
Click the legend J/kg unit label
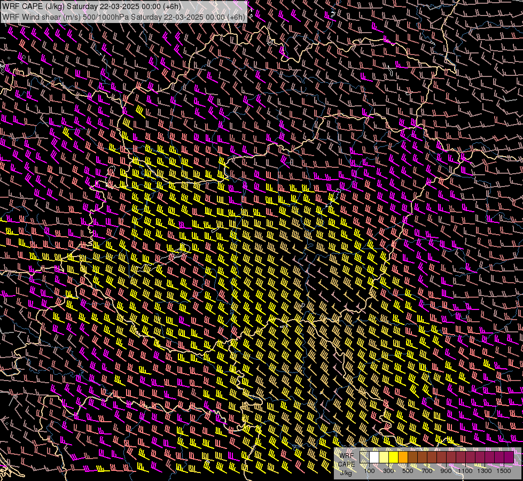click(x=346, y=473)
